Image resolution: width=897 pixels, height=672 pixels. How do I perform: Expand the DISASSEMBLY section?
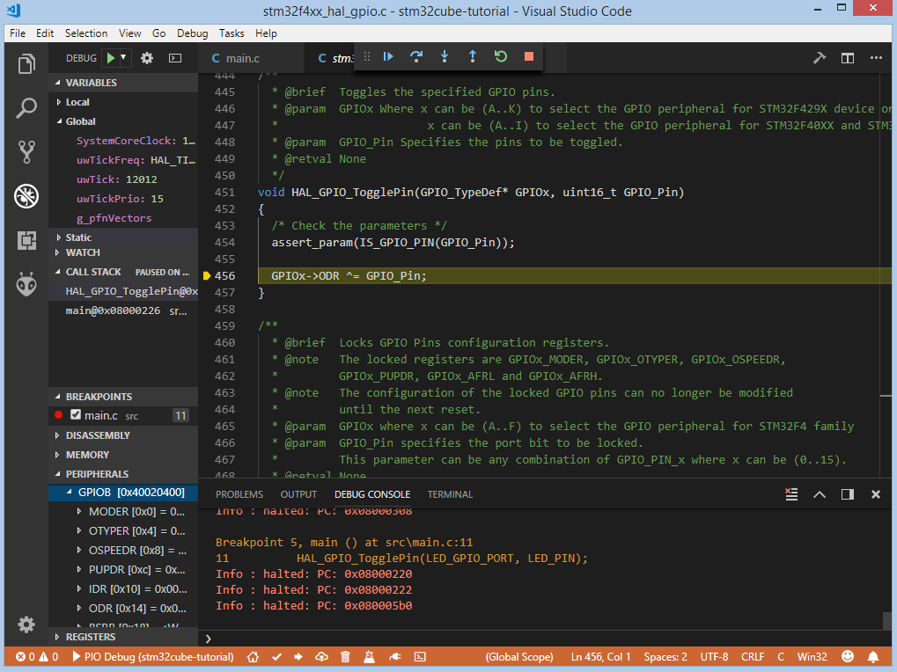coord(123,435)
